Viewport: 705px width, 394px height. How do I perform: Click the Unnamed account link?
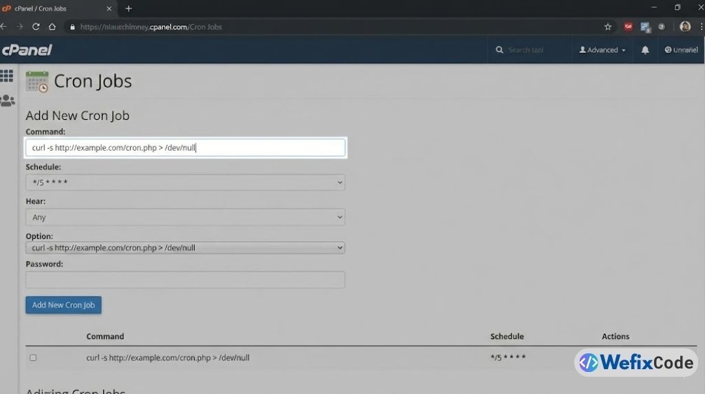pos(681,50)
